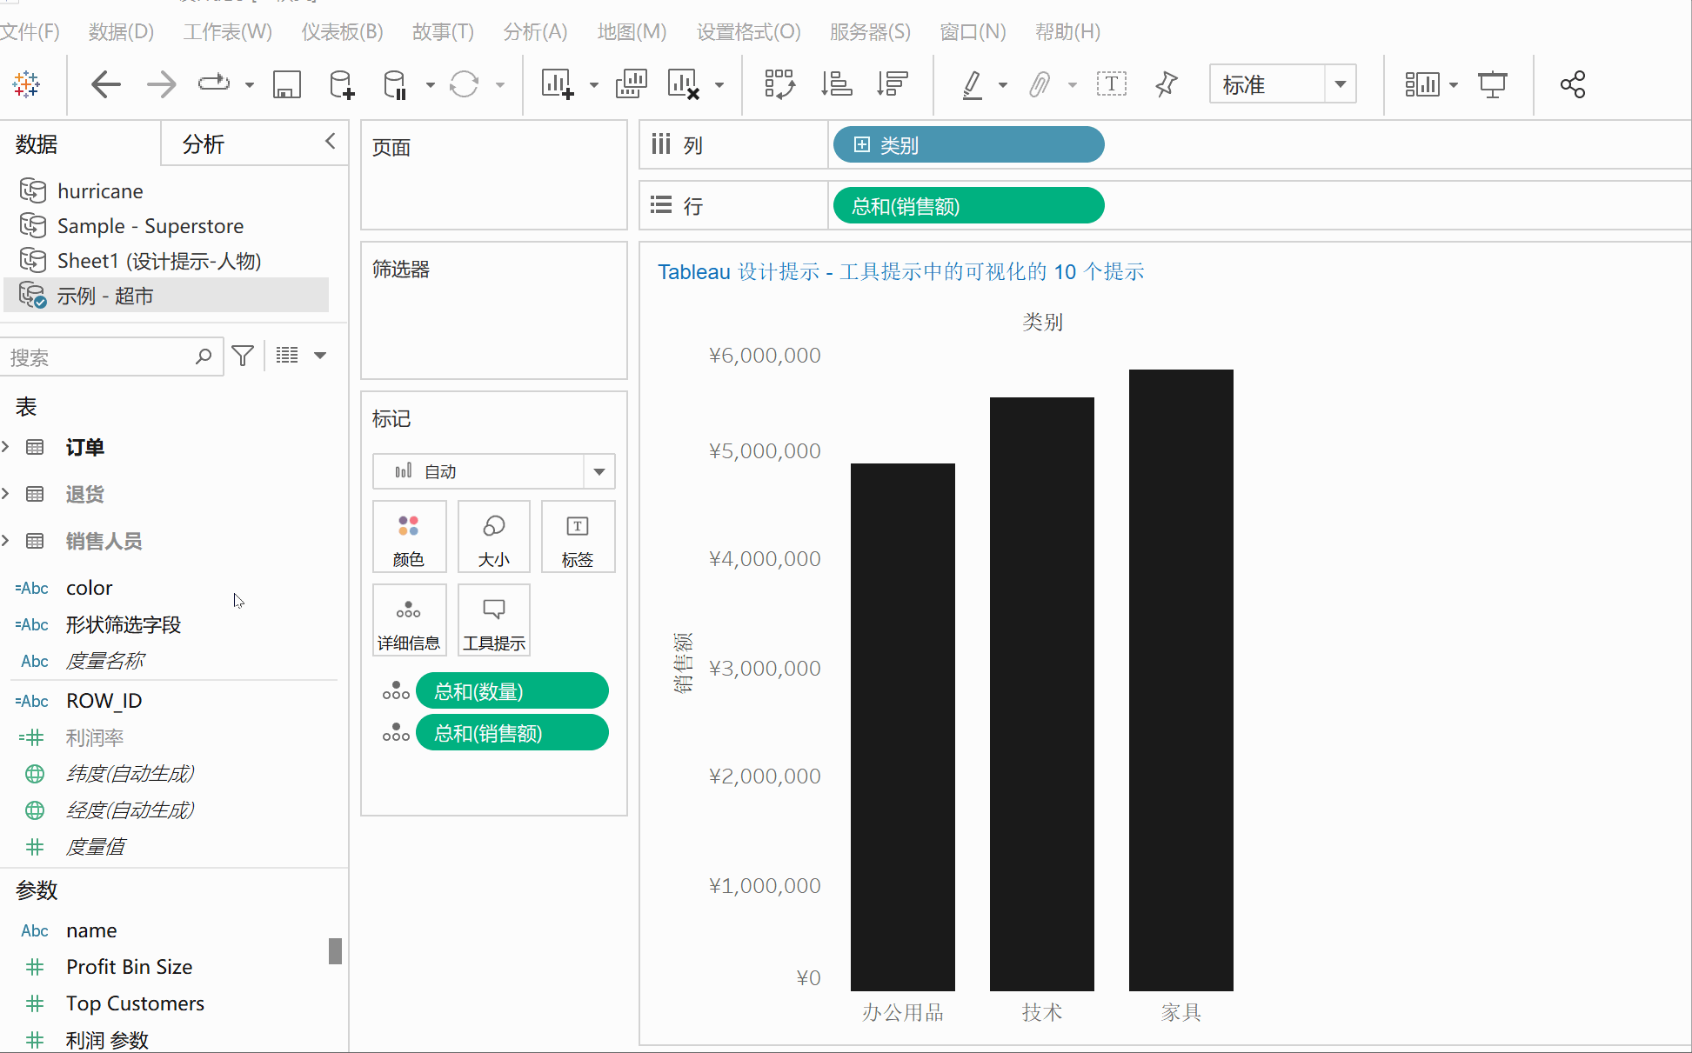
Task: Toggle the fix axes pin icon
Action: click(x=1166, y=85)
